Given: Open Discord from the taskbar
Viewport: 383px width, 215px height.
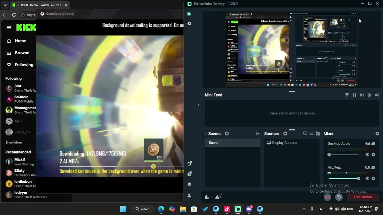Looking at the screenshot, I should click(x=249, y=209).
